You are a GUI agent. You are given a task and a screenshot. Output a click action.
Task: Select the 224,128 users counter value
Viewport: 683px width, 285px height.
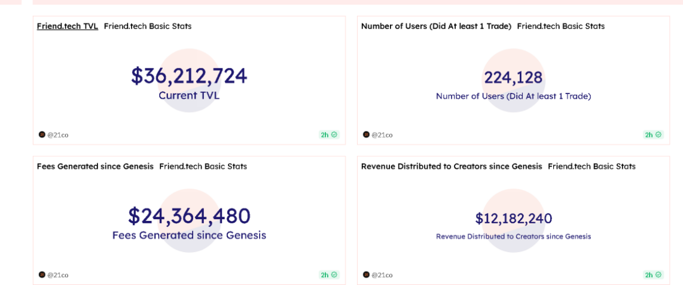513,78
